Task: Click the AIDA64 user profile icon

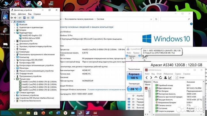Action: point(165,78)
